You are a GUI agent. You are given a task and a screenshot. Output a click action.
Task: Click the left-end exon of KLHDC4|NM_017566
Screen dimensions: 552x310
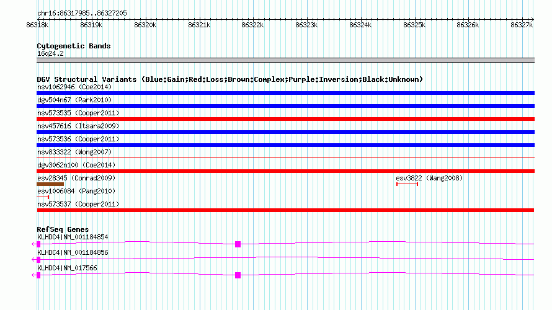[38, 275]
